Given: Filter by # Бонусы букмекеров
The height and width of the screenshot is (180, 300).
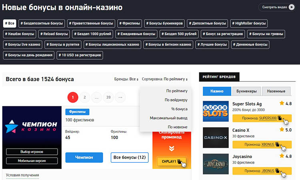Looking at the screenshot, I should [x=164, y=23].
